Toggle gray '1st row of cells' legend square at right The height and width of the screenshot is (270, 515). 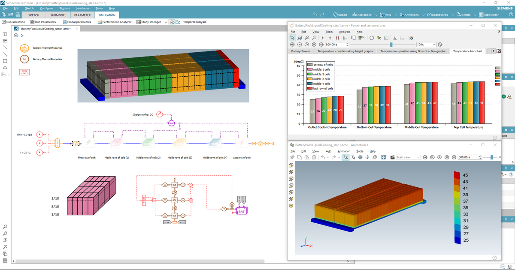[x=497, y=68]
